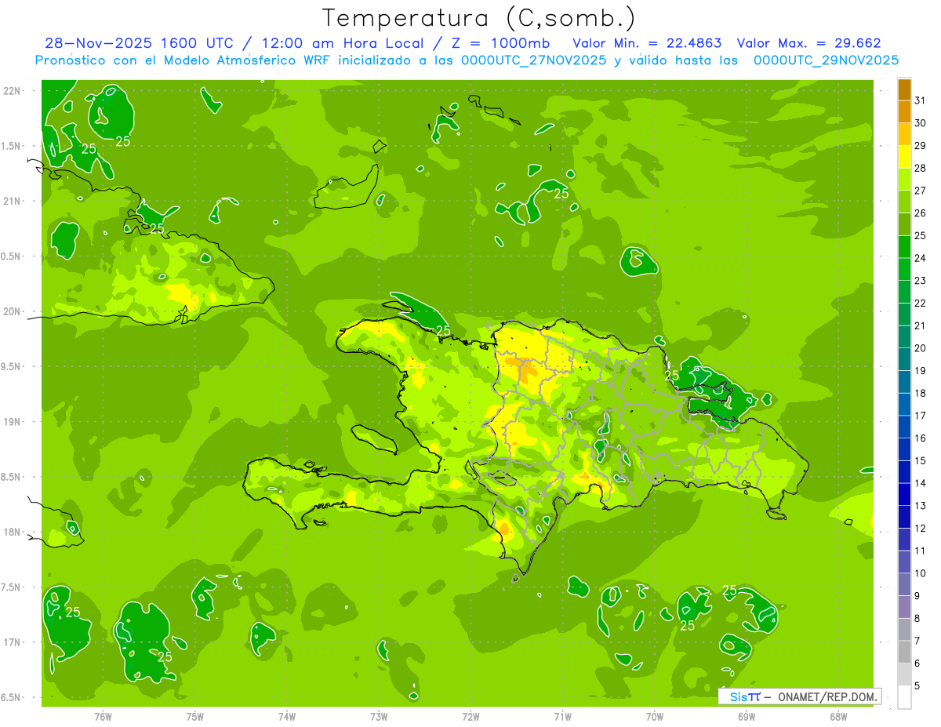The width and height of the screenshot is (941, 727).
Task: Click the "17N" latitude axis label
Action: pos(12,642)
